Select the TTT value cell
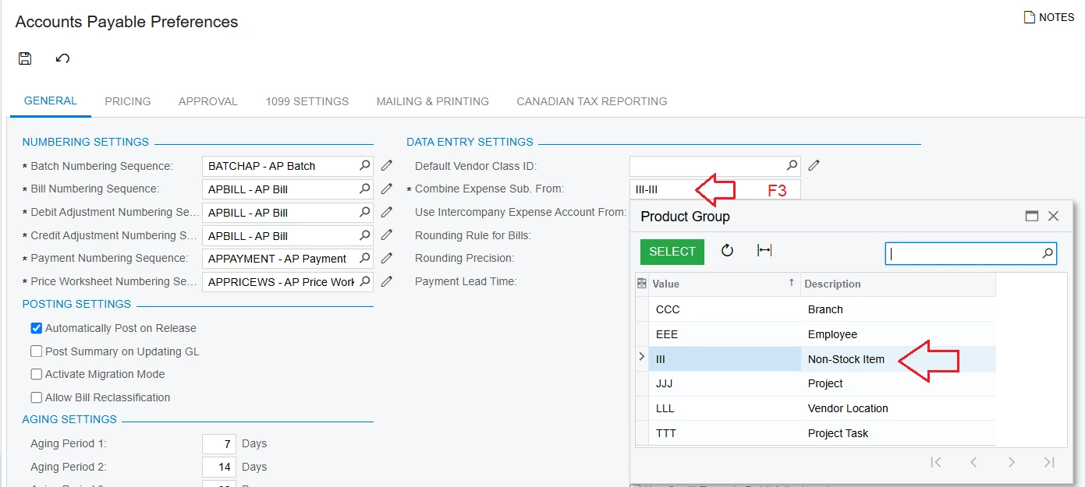Image resolution: width=1085 pixels, height=487 pixels. (x=725, y=433)
